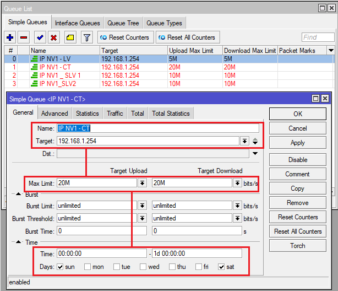The height and width of the screenshot is (291, 338).
Task: Click the blue plus add queue icon
Action: [x=10, y=37]
